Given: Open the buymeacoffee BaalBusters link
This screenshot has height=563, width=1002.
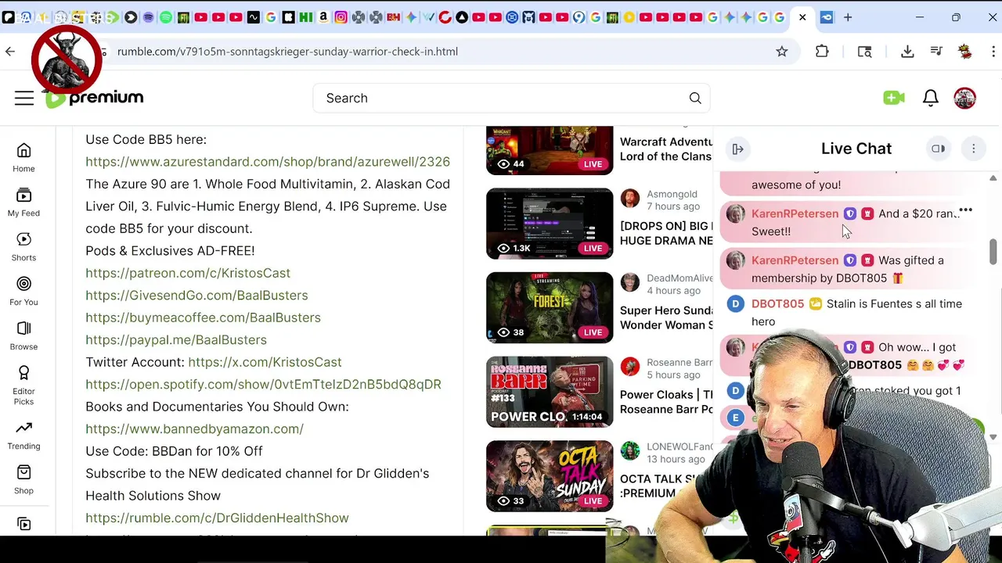Looking at the screenshot, I should (203, 317).
